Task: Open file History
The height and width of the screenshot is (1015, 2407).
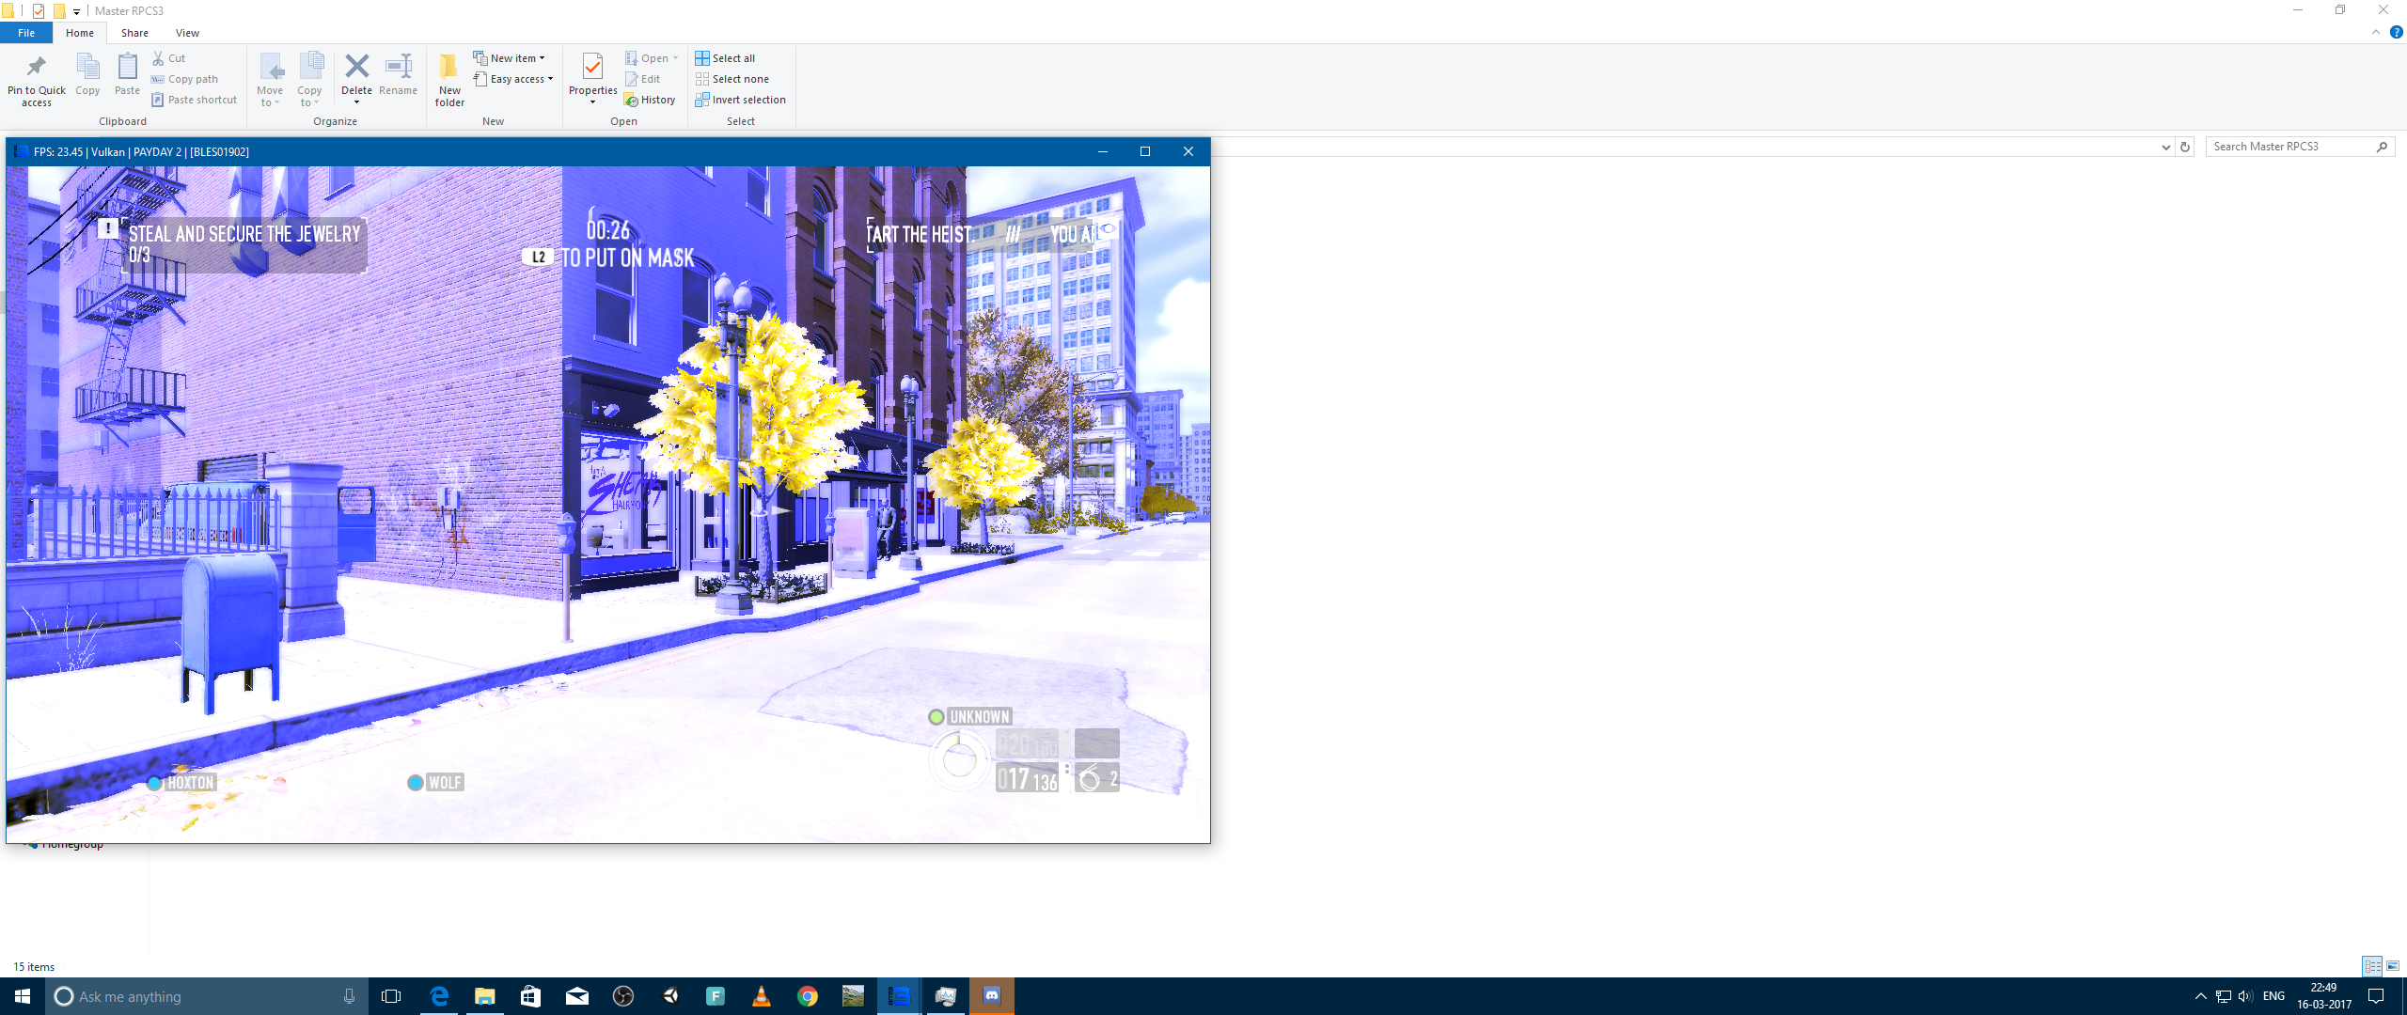Action: [650, 100]
